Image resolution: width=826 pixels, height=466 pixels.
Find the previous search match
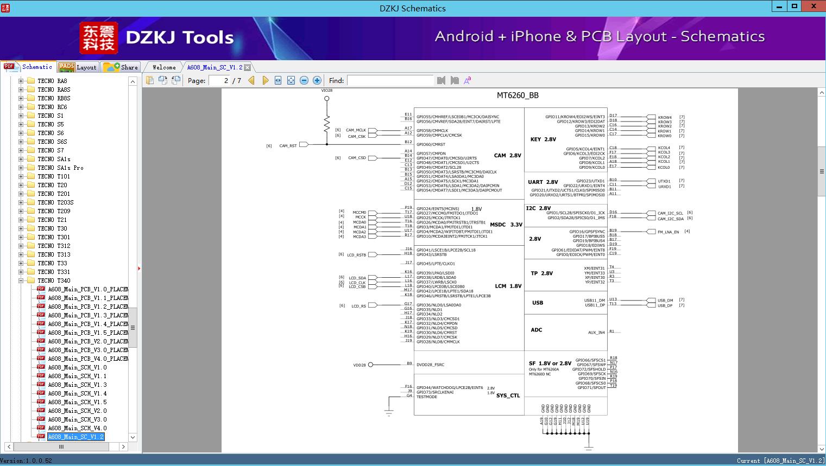pyautogui.click(x=441, y=80)
